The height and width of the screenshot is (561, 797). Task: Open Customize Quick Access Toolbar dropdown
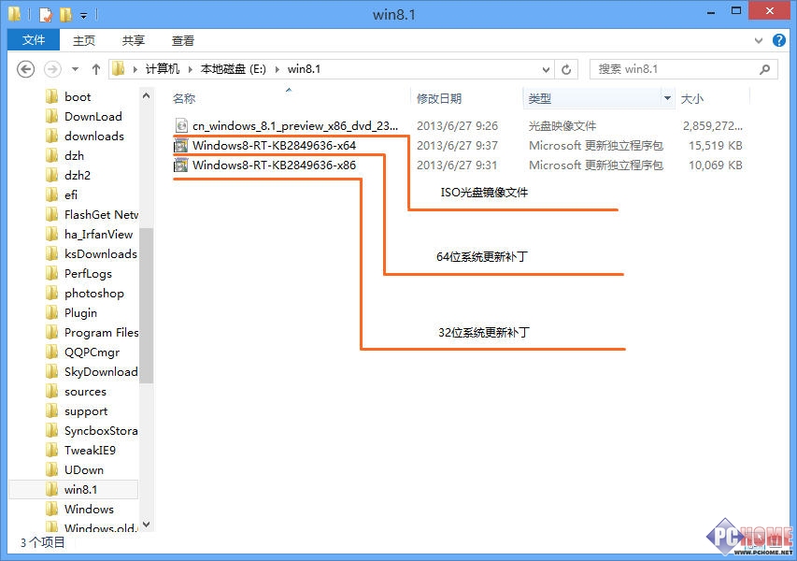click(x=83, y=16)
